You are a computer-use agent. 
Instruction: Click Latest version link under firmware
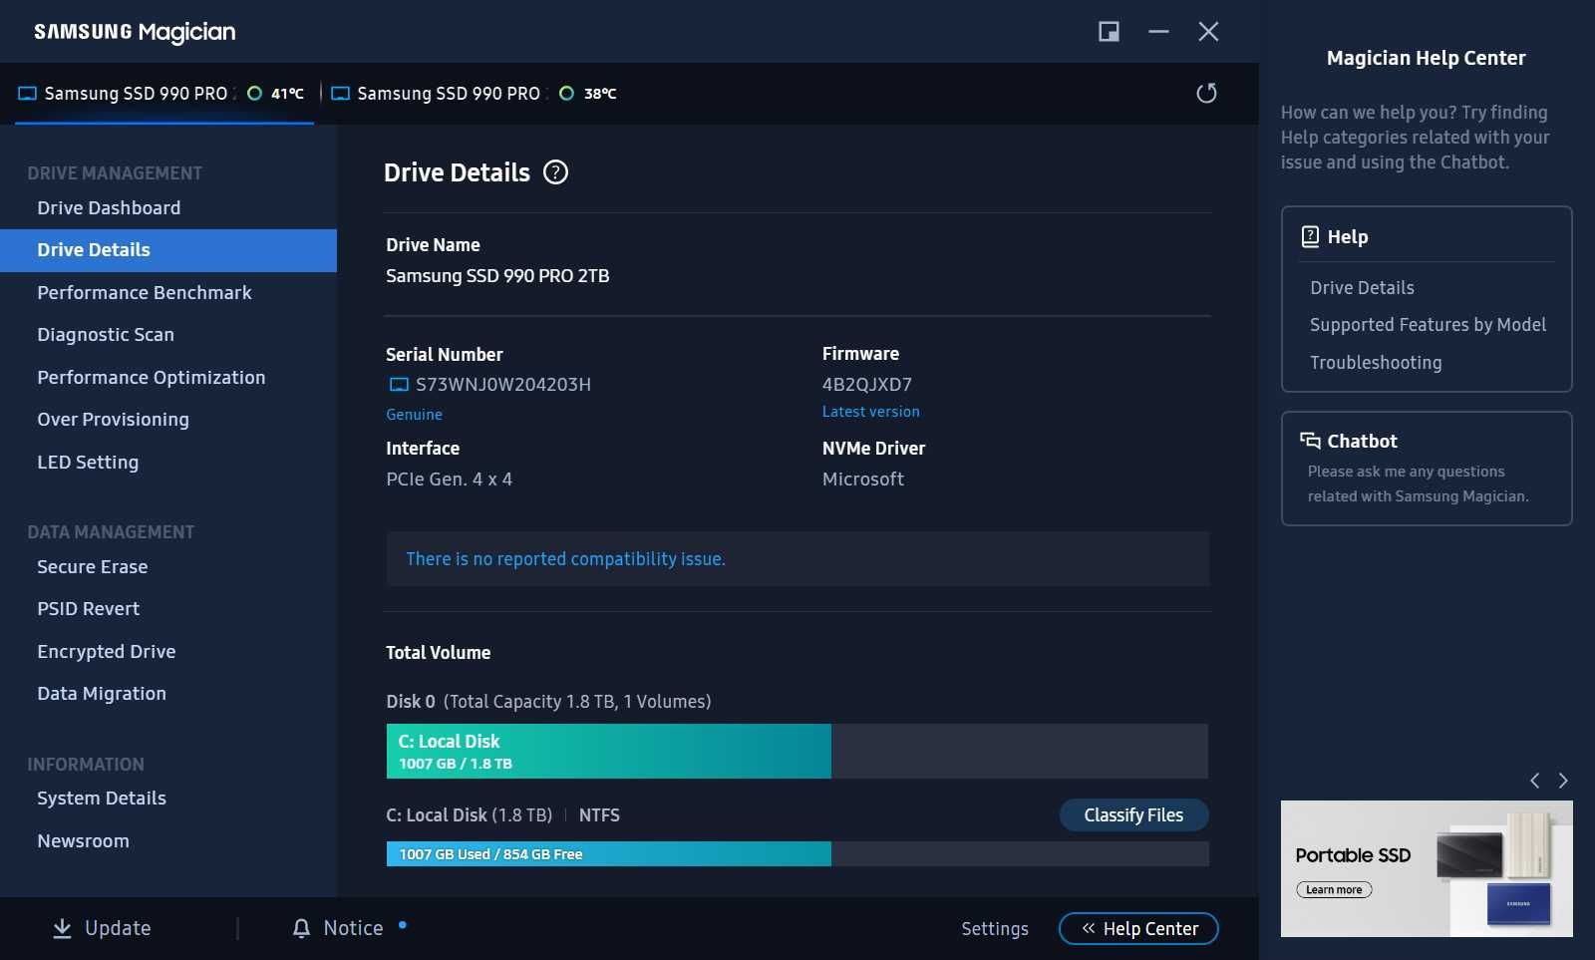tap(870, 412)
